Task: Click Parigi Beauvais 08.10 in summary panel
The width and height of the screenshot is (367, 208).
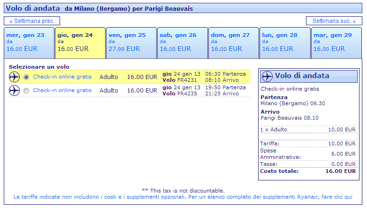Action: (290, 118)
